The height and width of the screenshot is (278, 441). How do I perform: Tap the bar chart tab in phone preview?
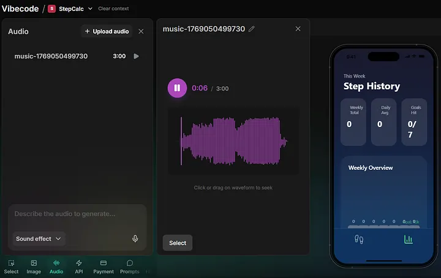409,240
